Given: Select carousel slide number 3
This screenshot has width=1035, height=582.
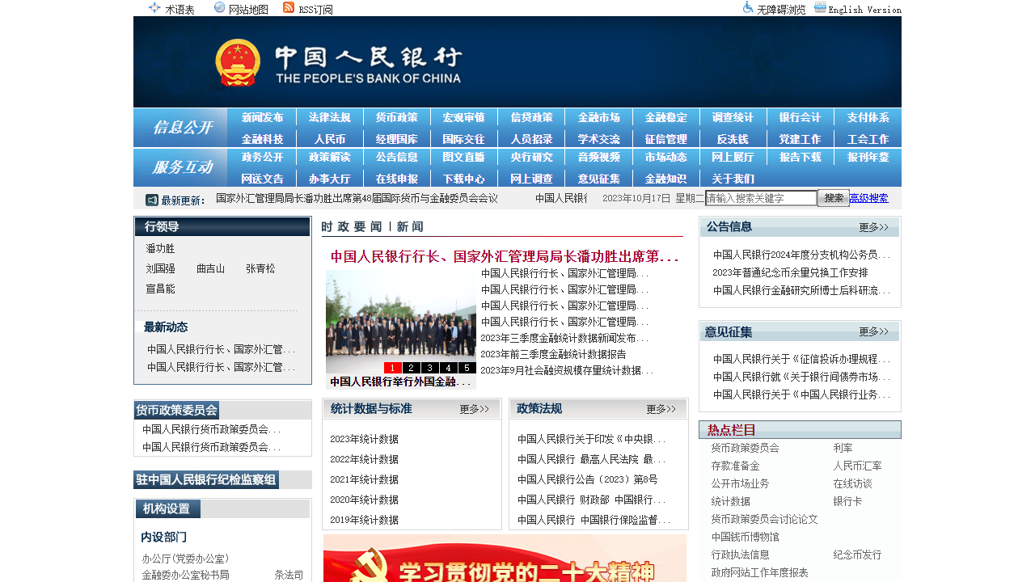Looking at the screenshot, I should pos(429,368).
